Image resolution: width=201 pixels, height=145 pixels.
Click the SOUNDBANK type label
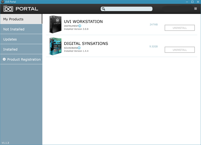[x=71, y=48]
